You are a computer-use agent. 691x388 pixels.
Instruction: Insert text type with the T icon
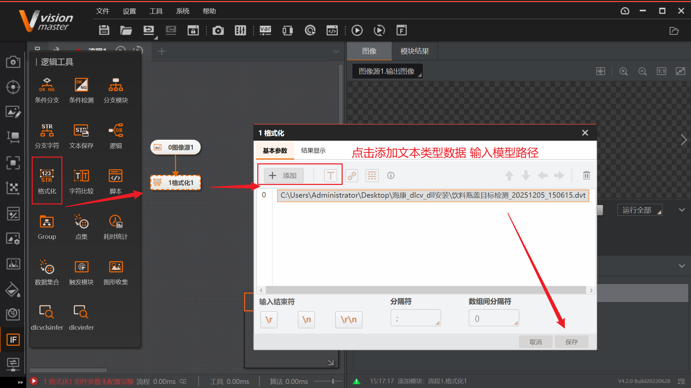[x=330, y=175]
